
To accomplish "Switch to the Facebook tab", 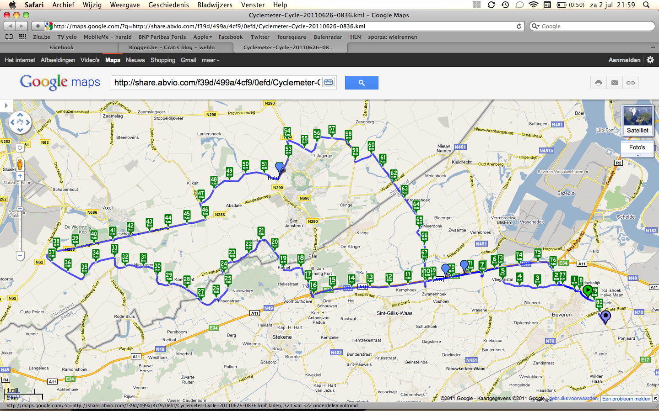I will click(61, 47).
